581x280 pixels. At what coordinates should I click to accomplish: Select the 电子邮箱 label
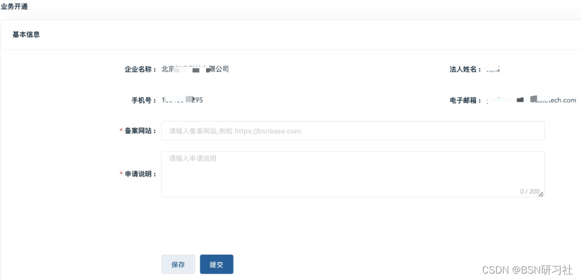(465, 100)
